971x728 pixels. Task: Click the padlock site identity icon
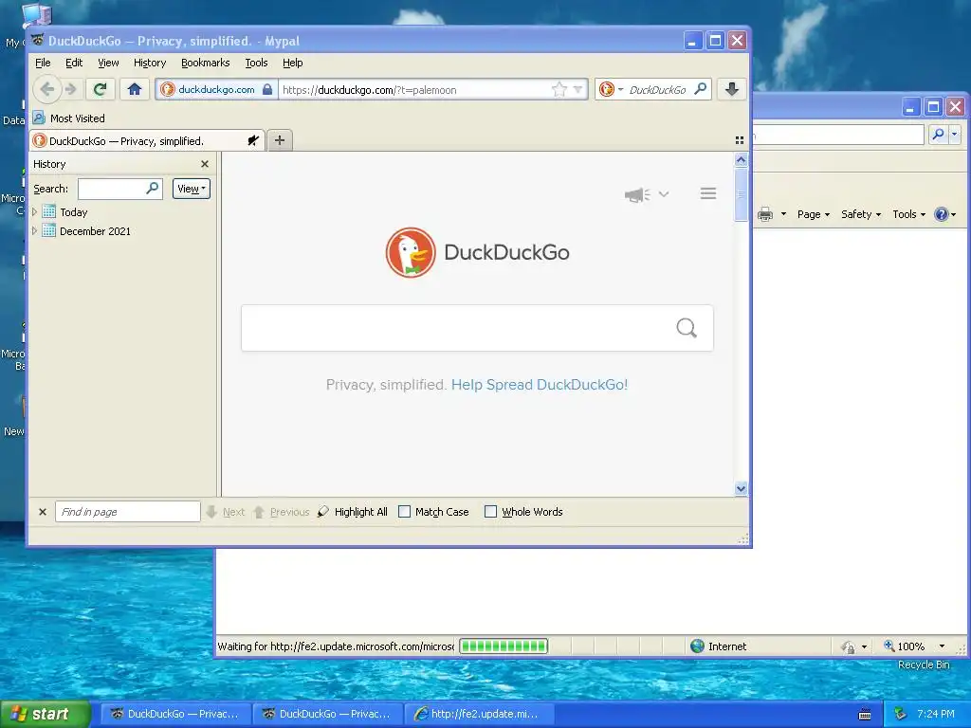click(x=266, y=89)
